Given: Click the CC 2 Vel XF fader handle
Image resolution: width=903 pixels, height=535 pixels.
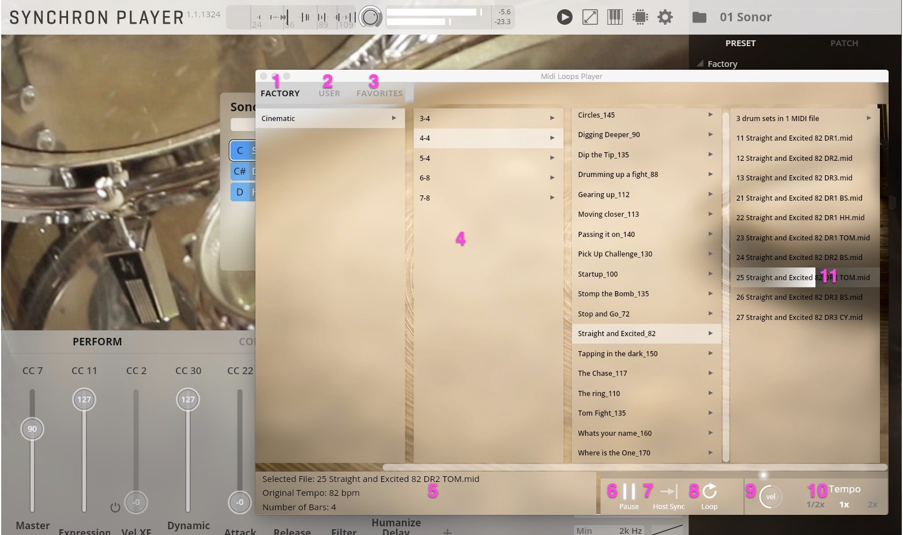Looking at the screenshot, I should point(136,502).
